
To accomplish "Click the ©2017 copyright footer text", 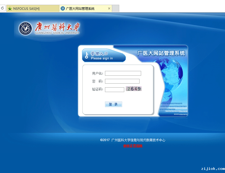I will click(x=132, y=140).
